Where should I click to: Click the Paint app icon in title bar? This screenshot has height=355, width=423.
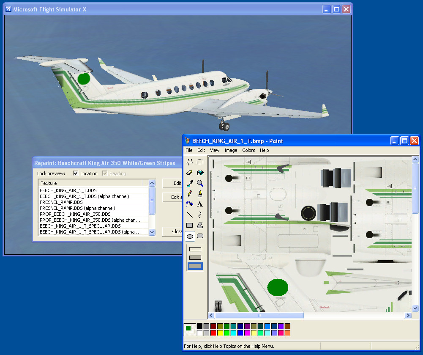pyautogui.click(x=188, y=141)
